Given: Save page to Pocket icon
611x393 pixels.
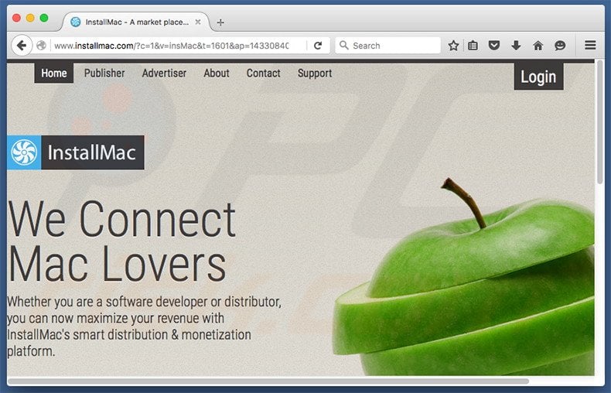Looking at the screenshot, I should point(494,46).
